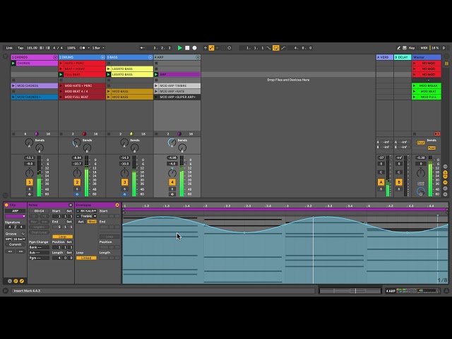Click the Commit groove button

[15, 244]
